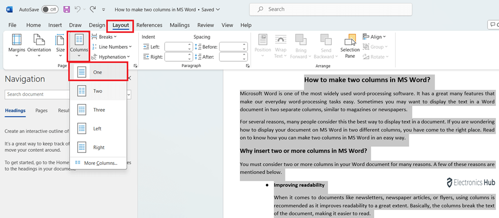Switch to the References tab
This screenshot has height=218, width=499.
149,25
